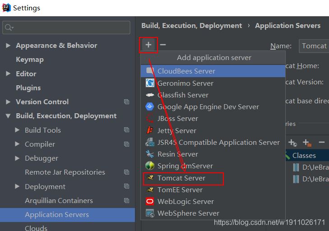Choose Glassfish Server from the menu
Image resolution: width=329 pixels, height=231 pixels.
pos(213,95)
